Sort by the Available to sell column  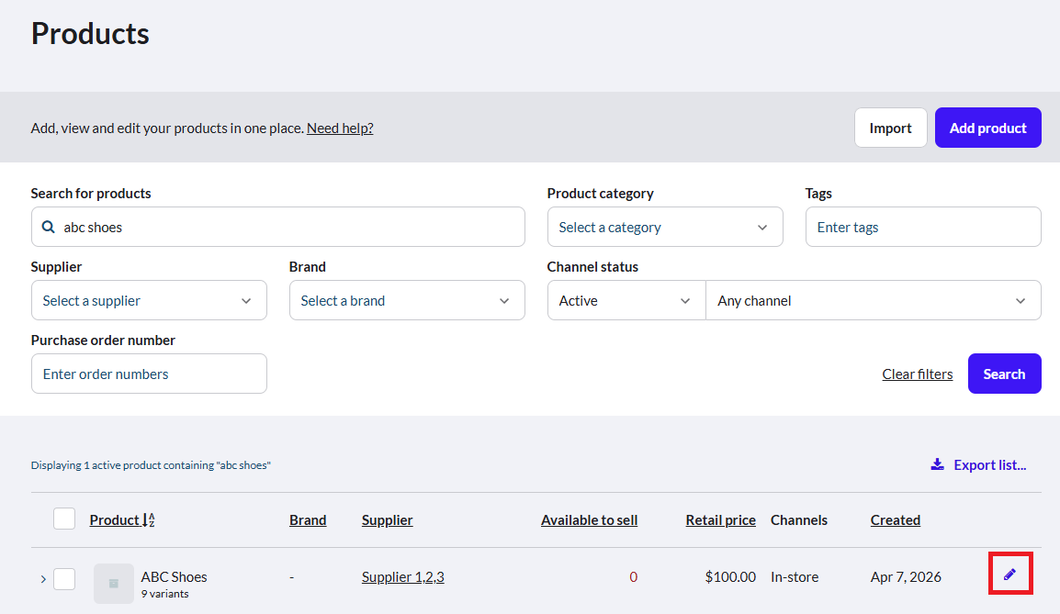pos(589,520)
